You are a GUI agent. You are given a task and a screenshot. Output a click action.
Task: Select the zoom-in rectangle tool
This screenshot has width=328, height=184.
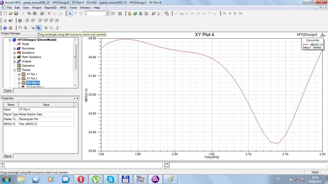(x=33, y=28)
